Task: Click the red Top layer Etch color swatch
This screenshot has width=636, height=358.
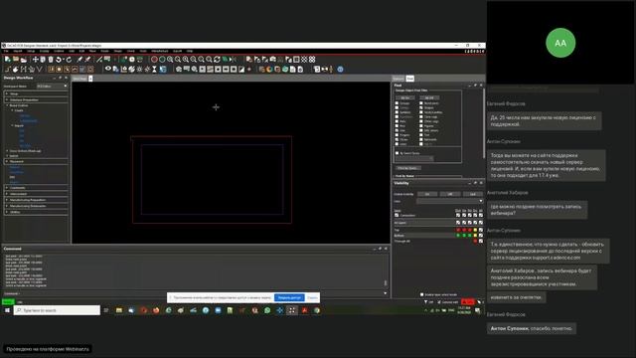Action: pyautogui.click(x=458, y=230)
